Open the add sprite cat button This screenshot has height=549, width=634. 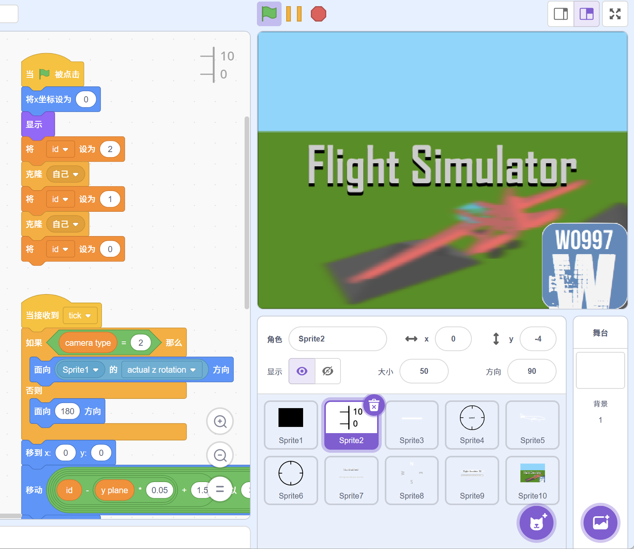point(536,522)
